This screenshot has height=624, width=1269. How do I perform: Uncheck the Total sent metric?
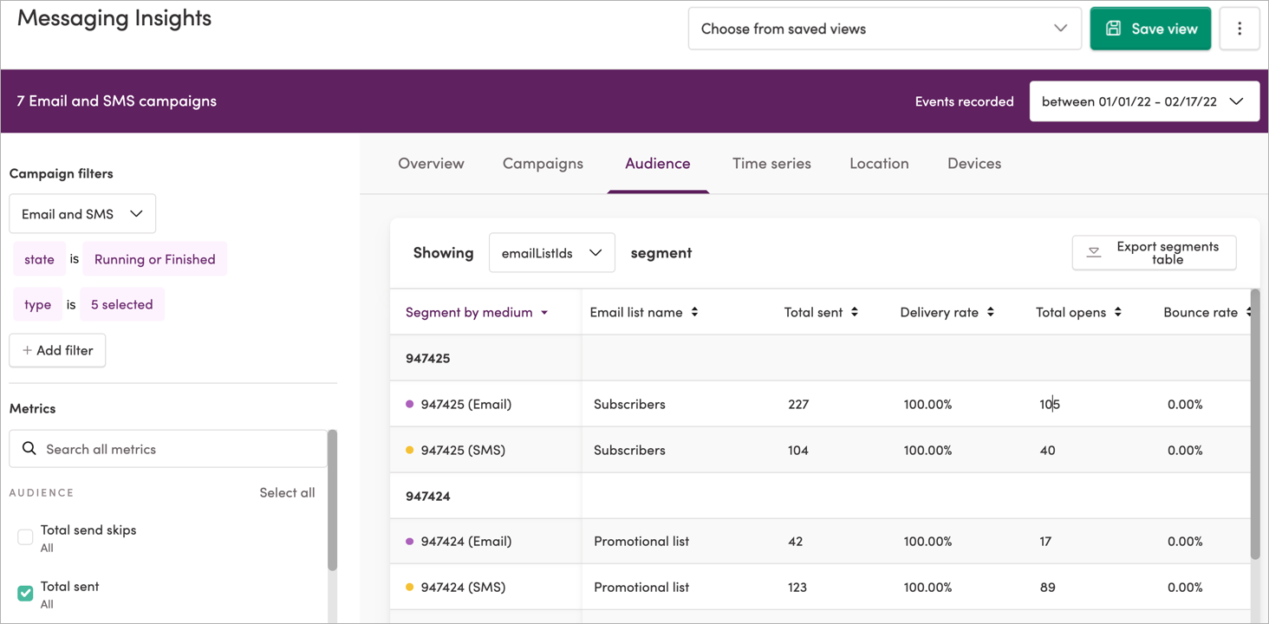click(x=25, y=594)
